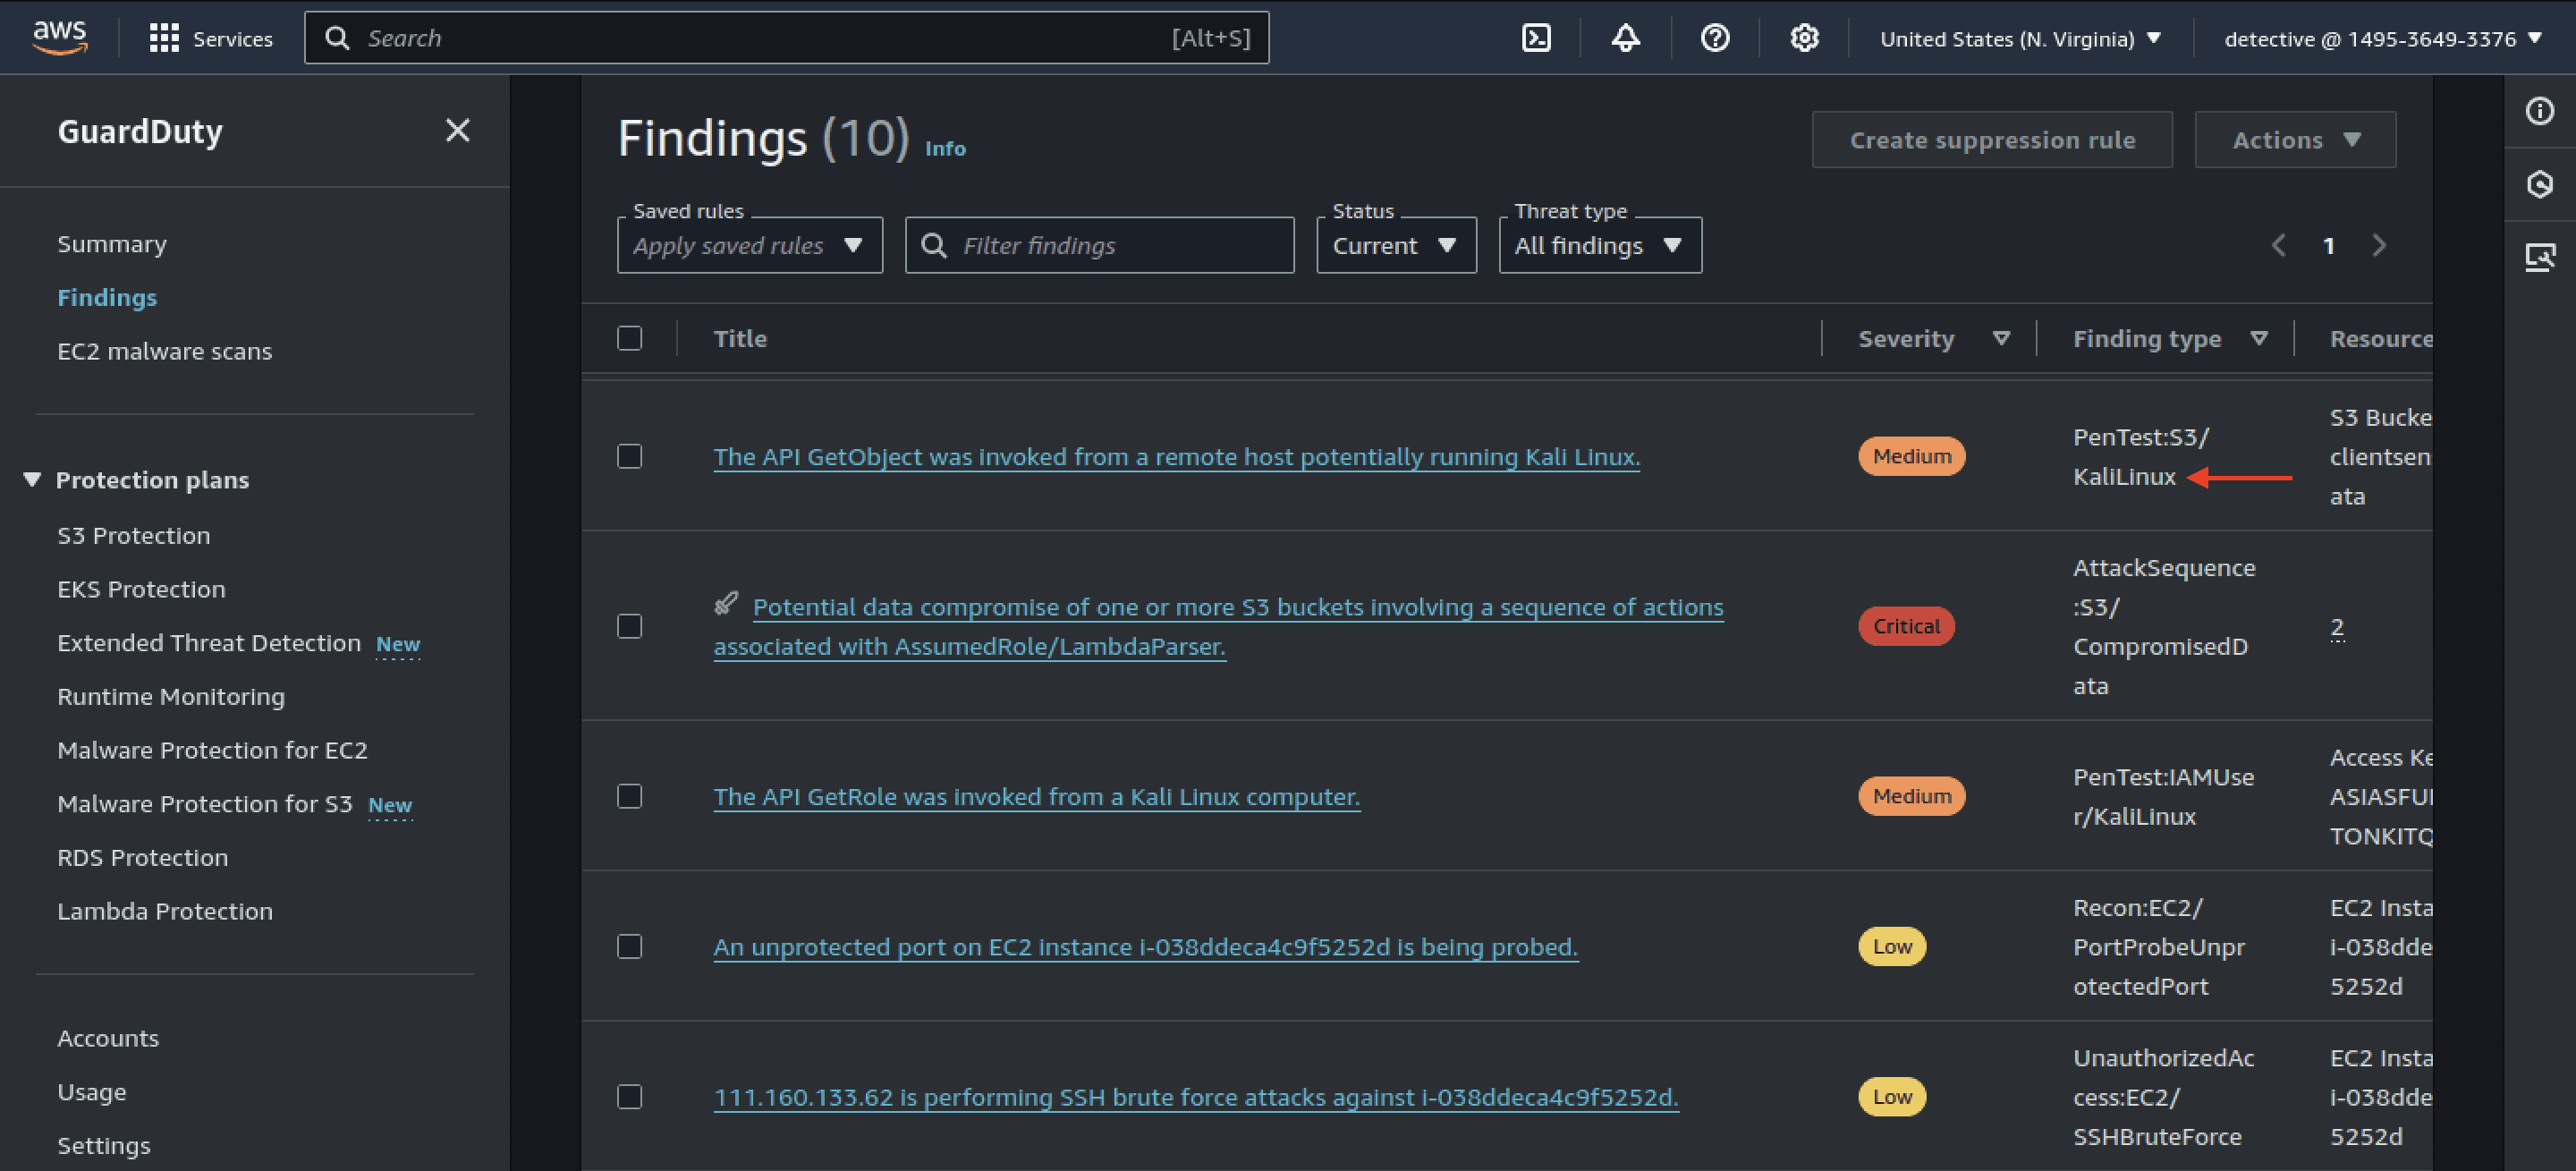The image size is (2576, 1171).
Task: Open the Apply saved rules dropdown
Action: pos(750,246)
